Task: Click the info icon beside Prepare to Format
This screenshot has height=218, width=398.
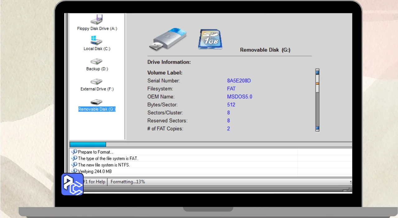Action: point(74,152)
